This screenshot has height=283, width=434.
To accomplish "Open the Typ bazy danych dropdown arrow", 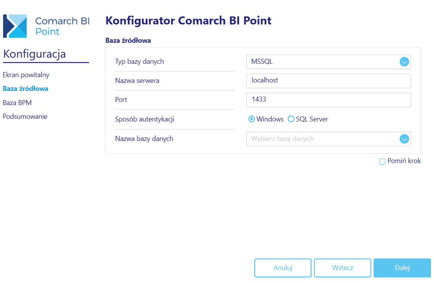I will [404, 62].
